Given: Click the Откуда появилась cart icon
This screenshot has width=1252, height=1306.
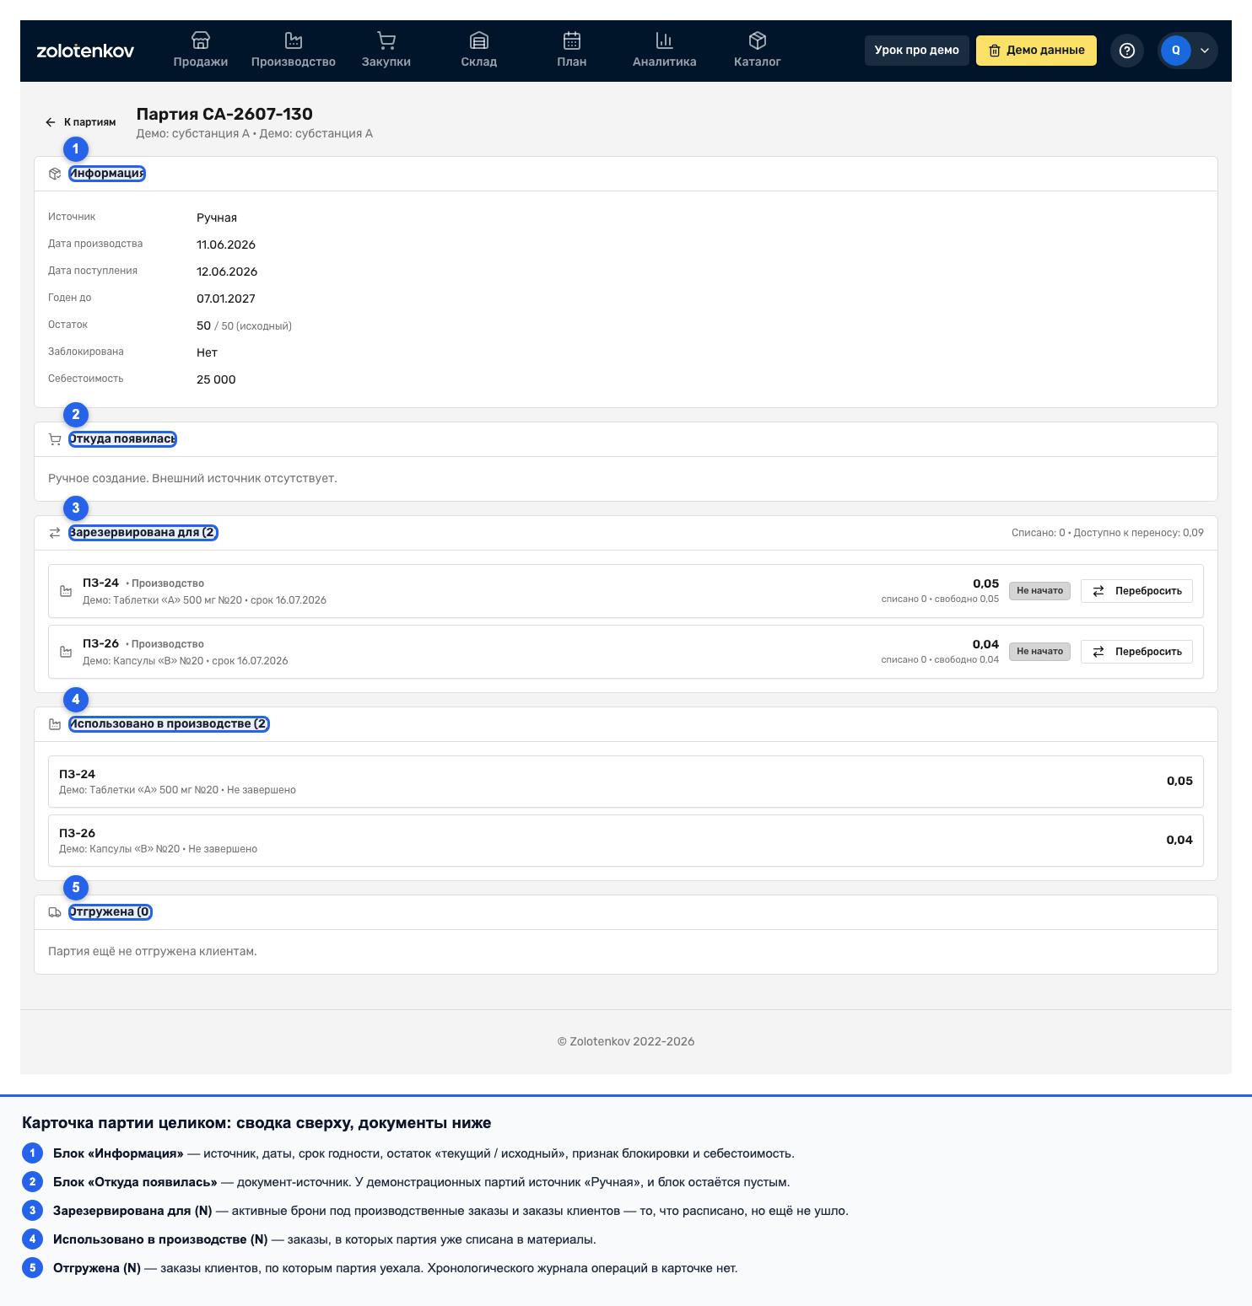Looking at the screenshot, I should pyautogui.click(x=55, y=439).
